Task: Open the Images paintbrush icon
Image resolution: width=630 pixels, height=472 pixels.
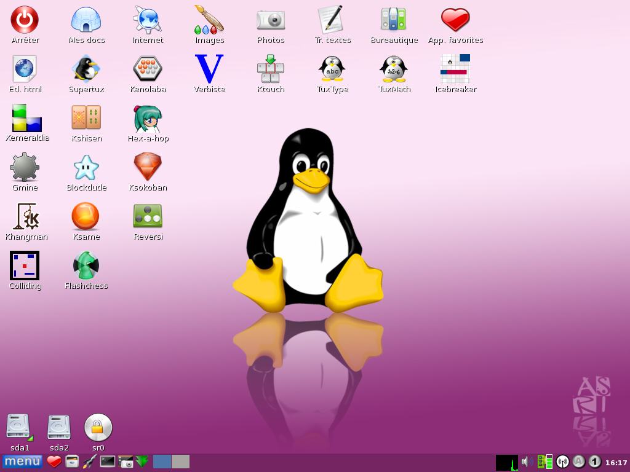Action: [209, 20]
